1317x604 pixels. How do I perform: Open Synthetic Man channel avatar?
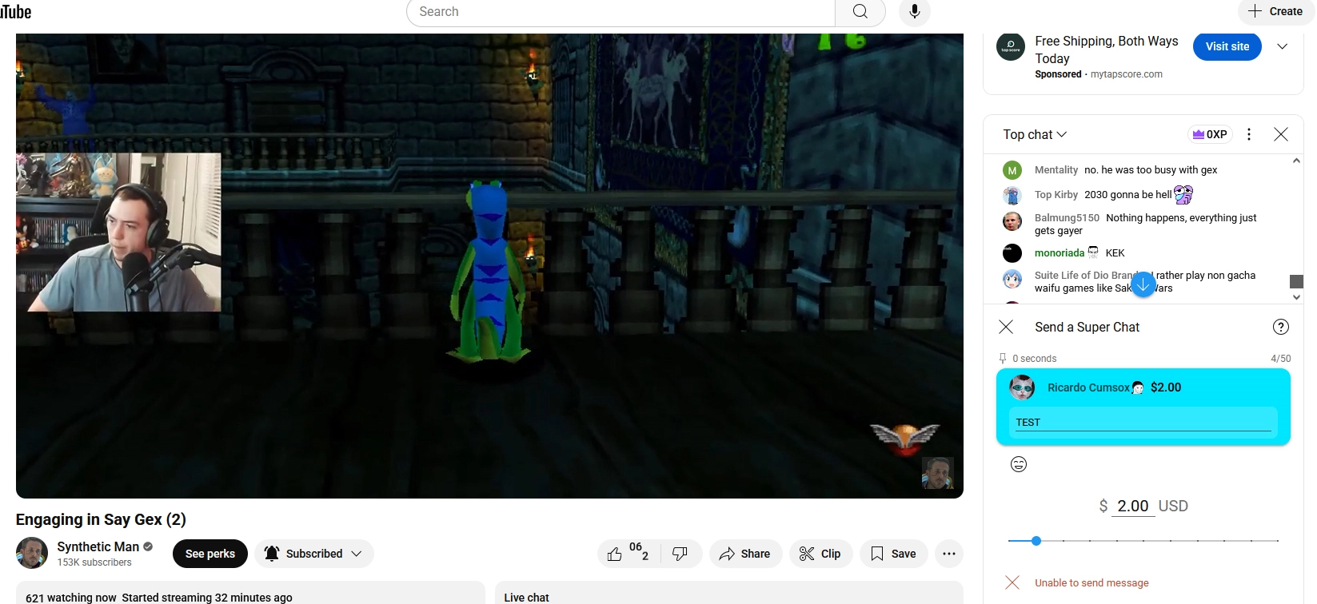(32, 553)
